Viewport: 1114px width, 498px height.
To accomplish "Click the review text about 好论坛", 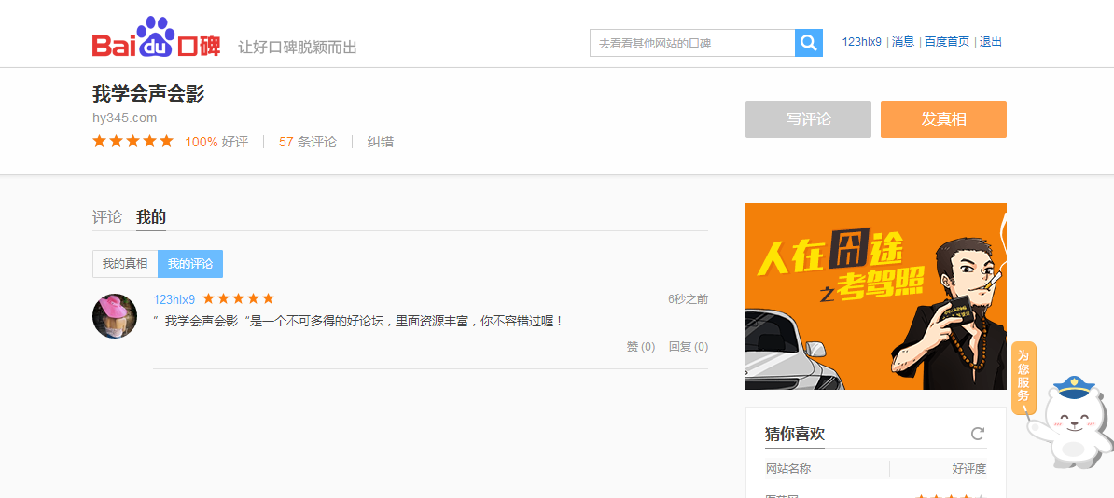I will click(x=359, y=321).
